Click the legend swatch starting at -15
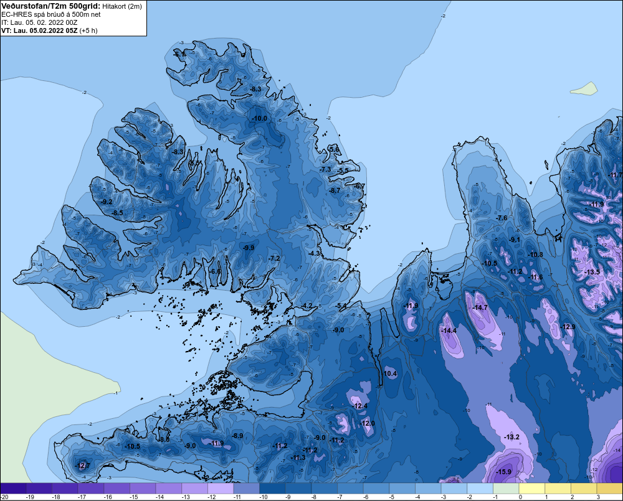623x501 pixels. click(x=143, y=489)
